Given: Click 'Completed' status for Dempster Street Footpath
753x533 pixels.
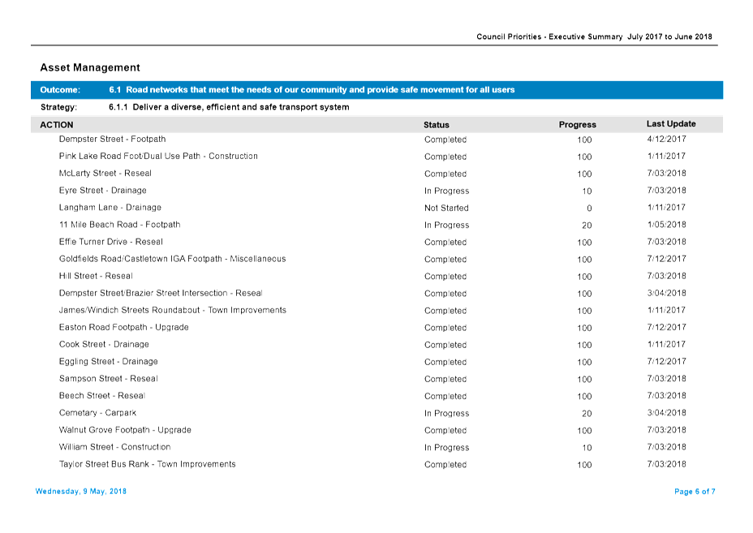Looking at the screenshot, I should tap(445, 140).
